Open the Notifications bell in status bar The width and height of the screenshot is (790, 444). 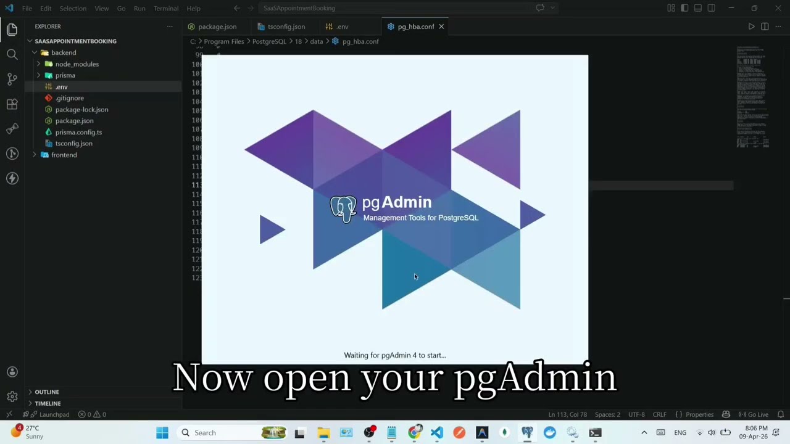point(780,414)
